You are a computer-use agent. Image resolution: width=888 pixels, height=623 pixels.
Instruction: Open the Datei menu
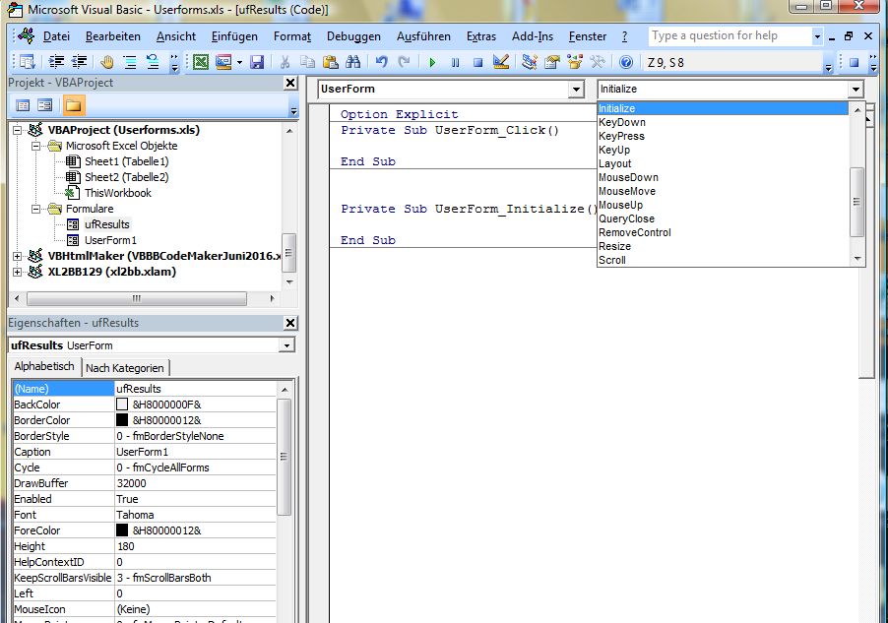(x=57, y=36)
